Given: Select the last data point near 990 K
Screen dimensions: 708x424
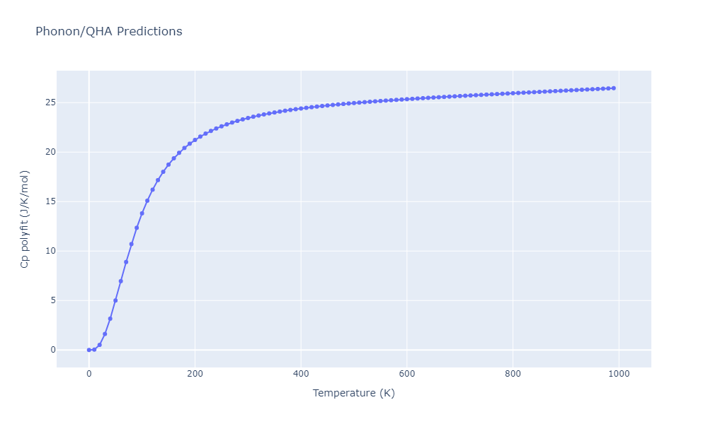Looking at the screenshot, I should (613, 88).
